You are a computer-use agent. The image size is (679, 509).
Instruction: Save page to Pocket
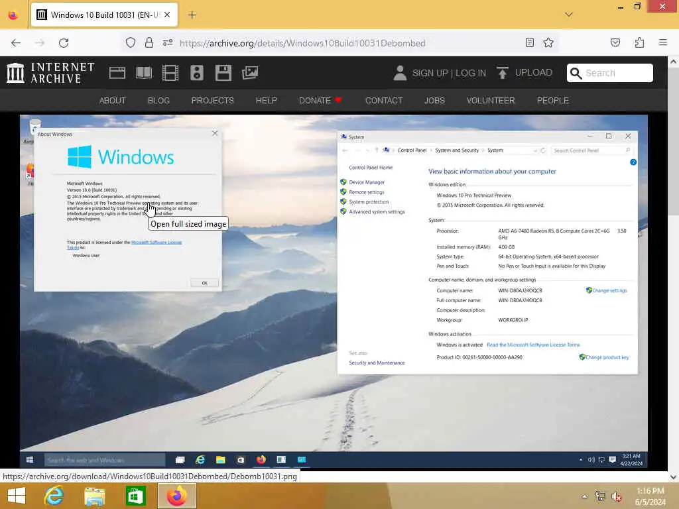coord(615,42)
